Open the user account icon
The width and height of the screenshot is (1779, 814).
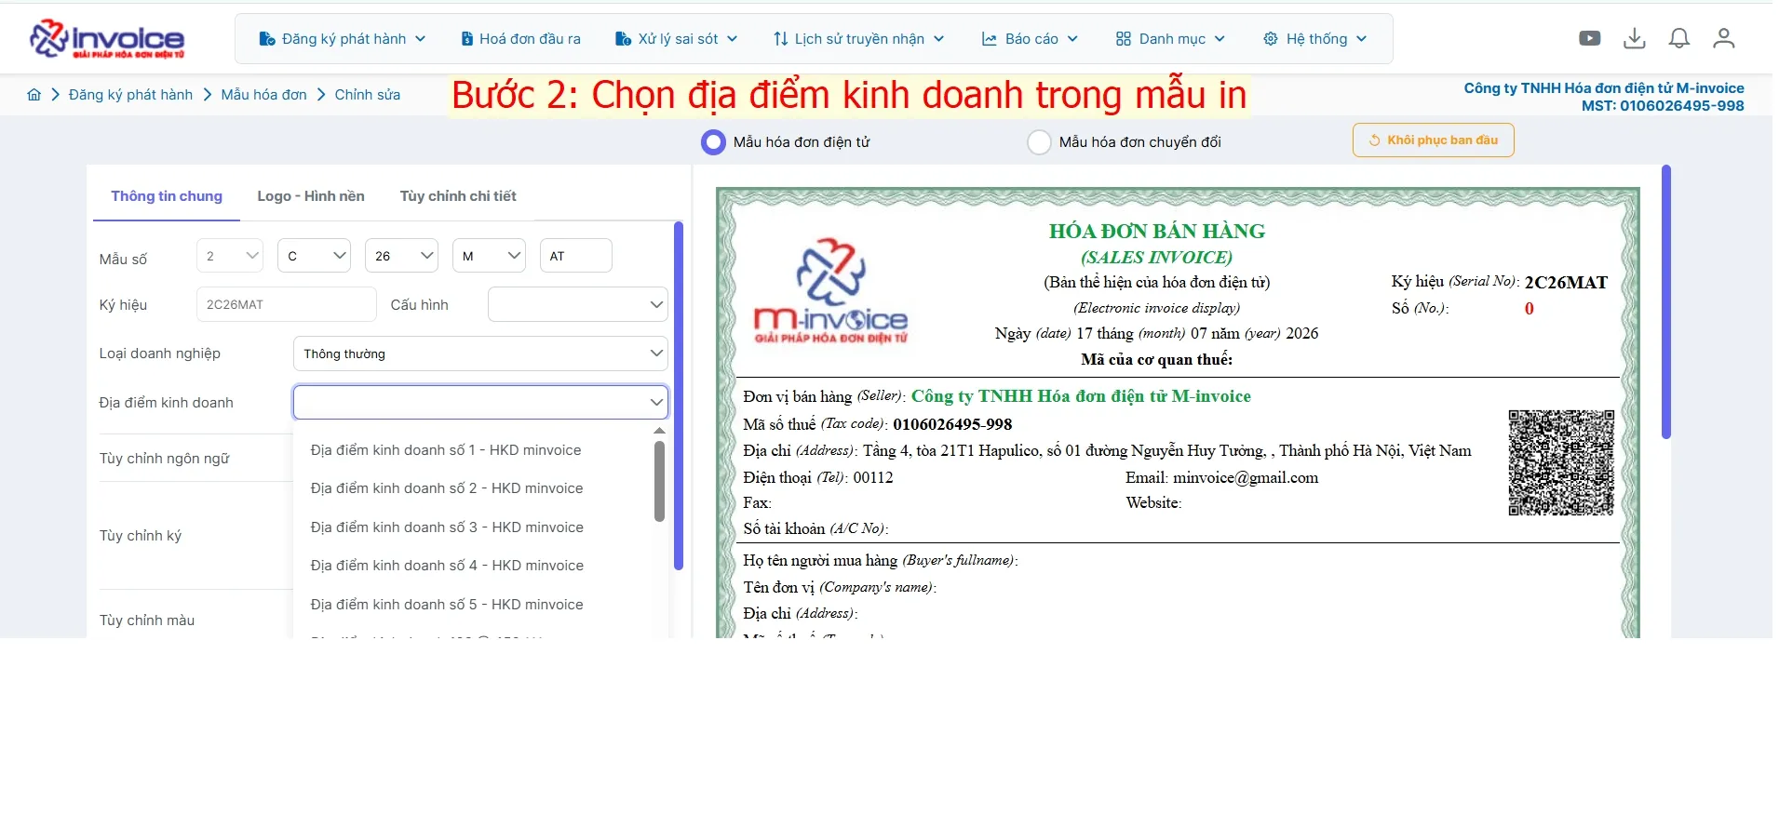click(x=1724, y=38)
